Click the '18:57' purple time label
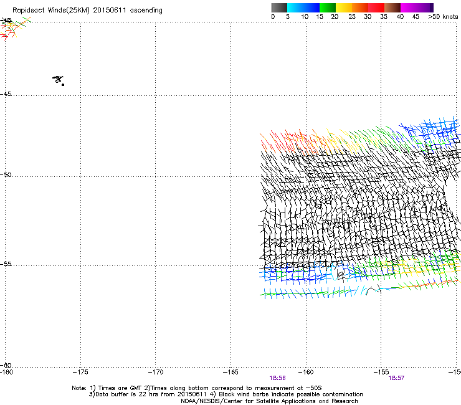Image resolution: width=461 pixels, height=405 pixels. 396,378
